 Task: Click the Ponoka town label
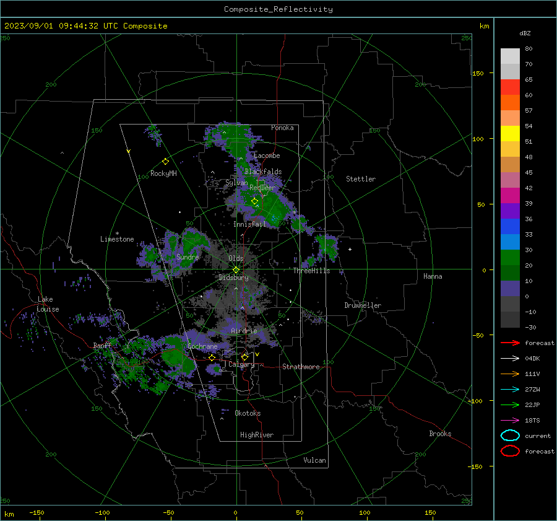coord(282,128)
